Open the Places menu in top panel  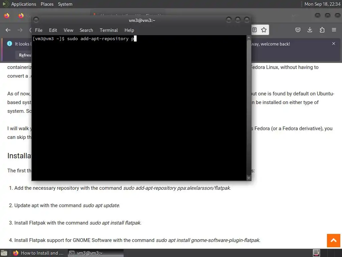[47, 4]
